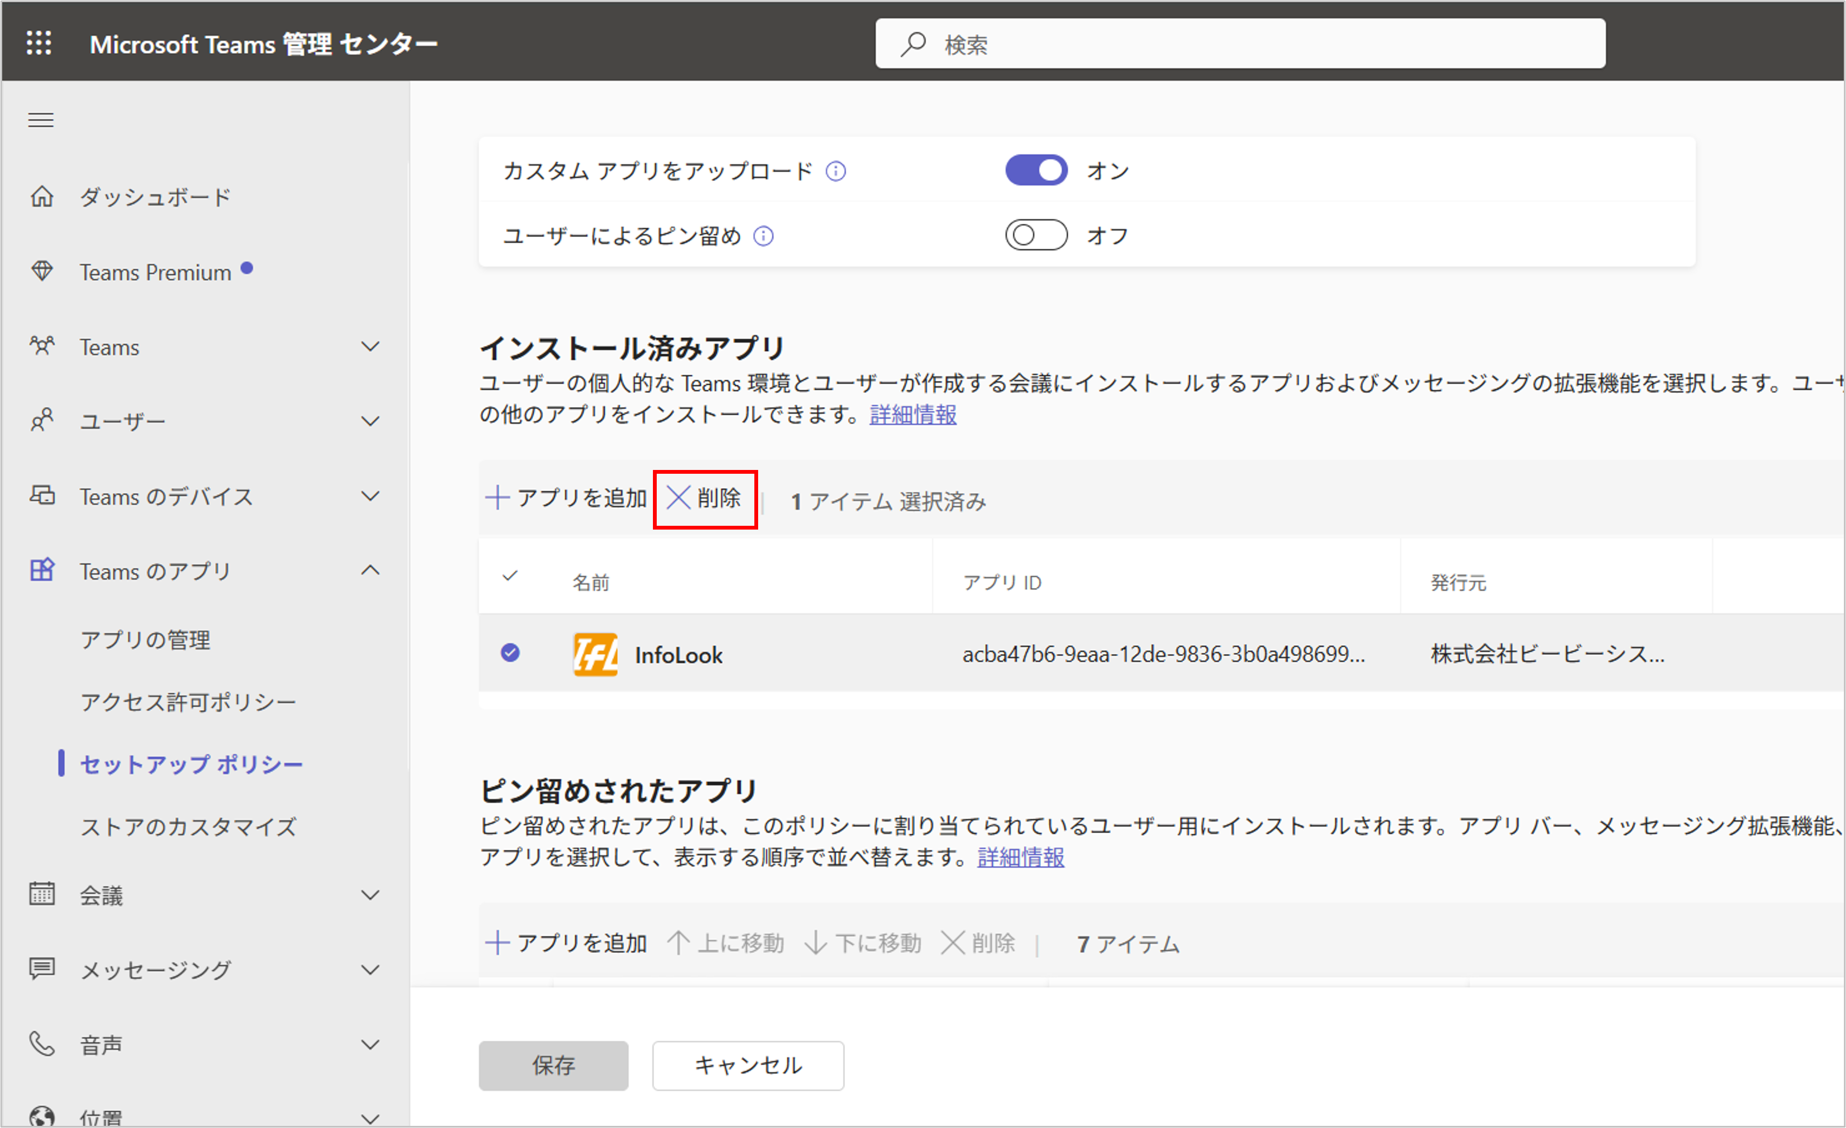Open the app launcher waffle icon
The height and width of the screenshot is (1128, 1846).
click(39, 43)
